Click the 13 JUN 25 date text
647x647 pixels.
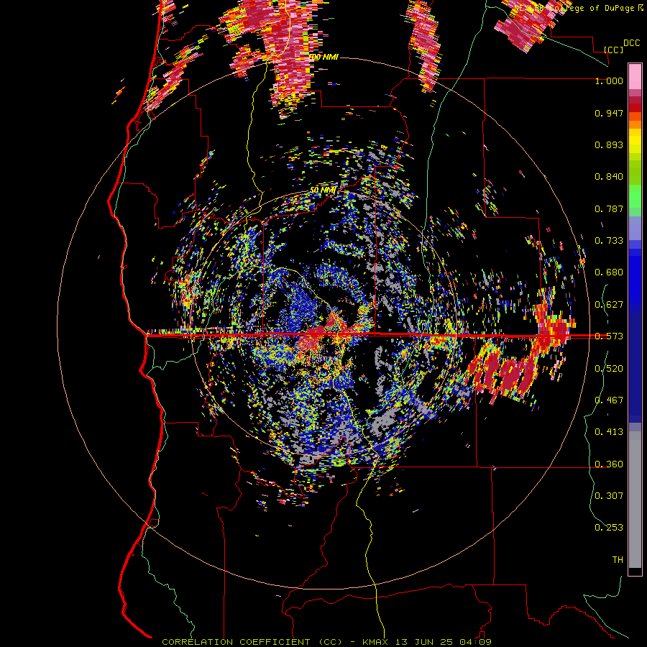(x=423, y=642)
